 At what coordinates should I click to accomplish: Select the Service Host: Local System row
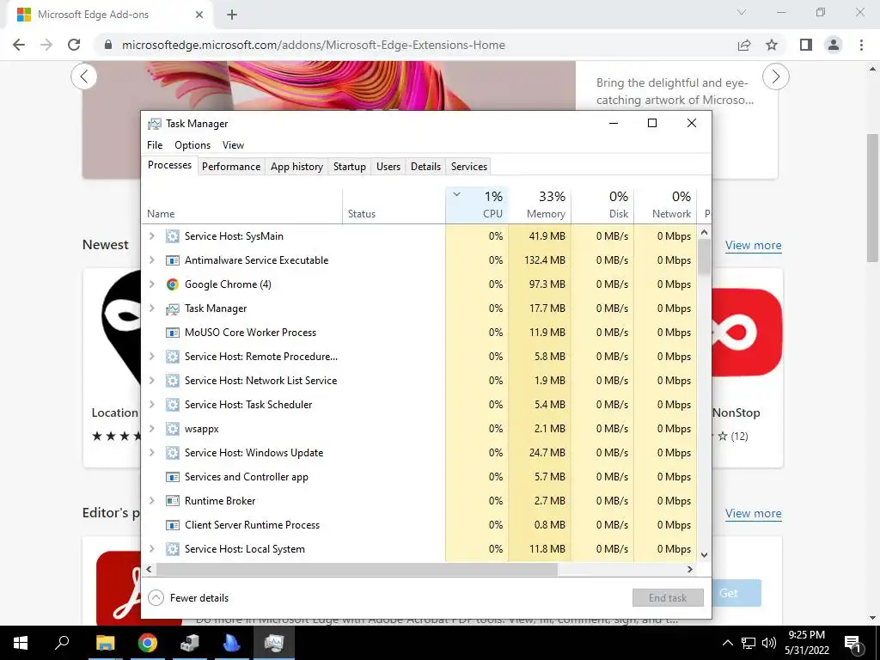419,549
